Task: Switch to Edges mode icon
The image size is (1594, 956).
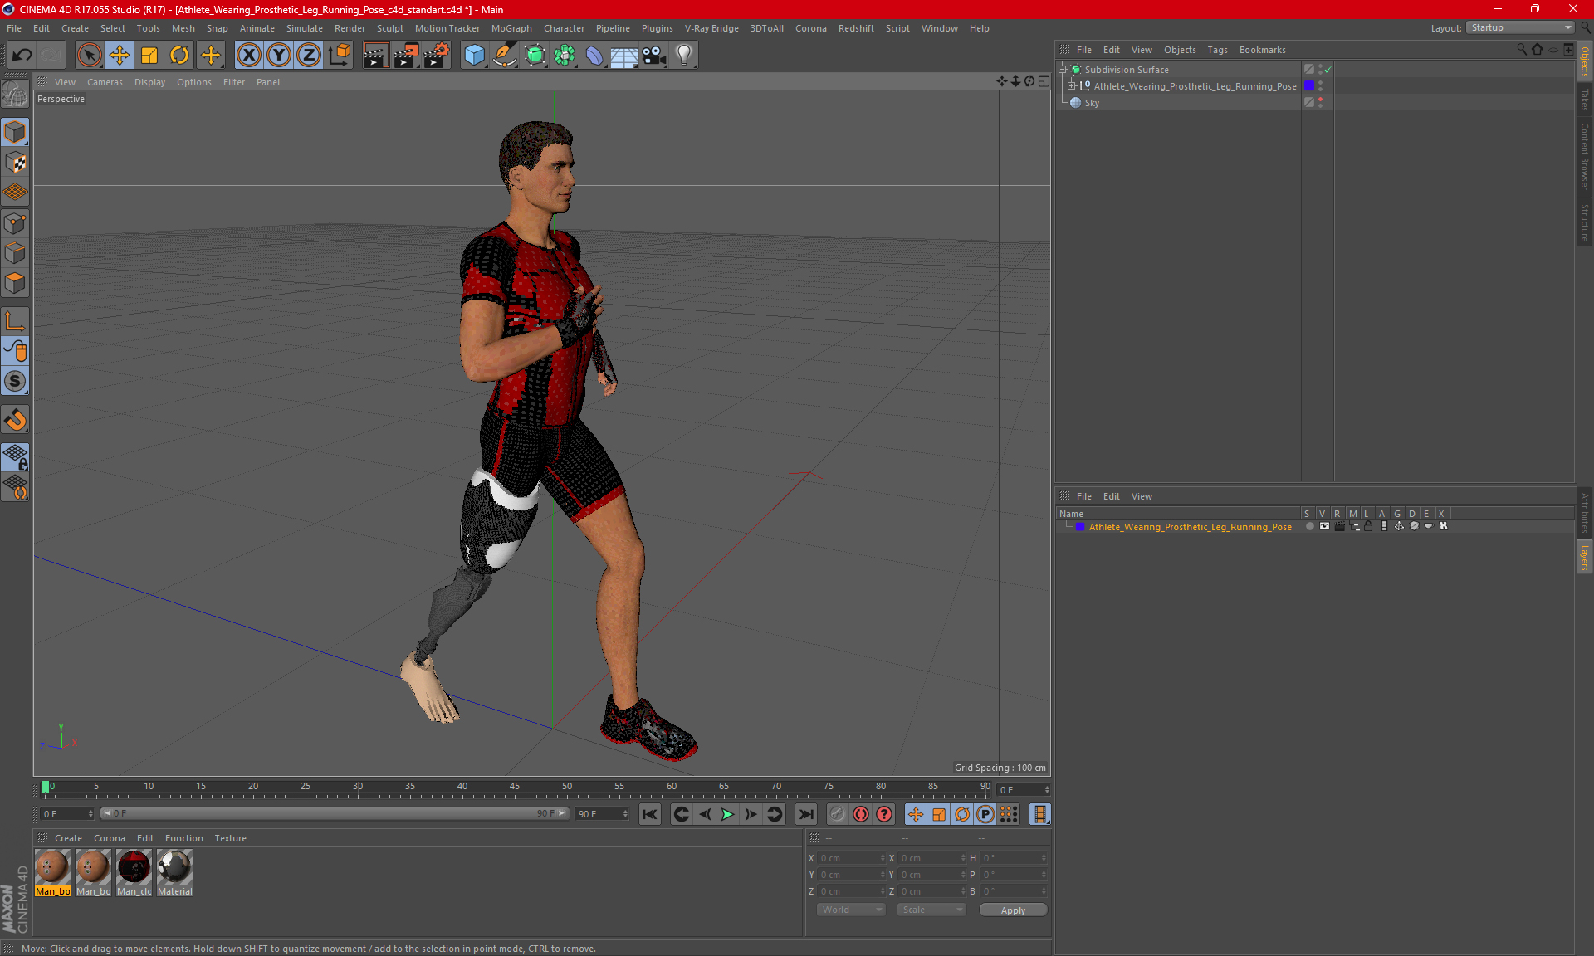Action: coord(15,253)
